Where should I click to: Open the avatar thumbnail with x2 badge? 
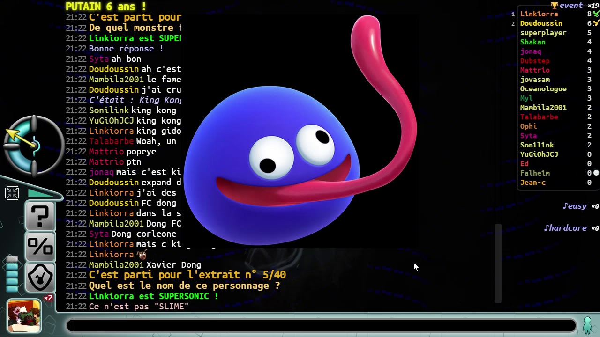pos(24,316)
